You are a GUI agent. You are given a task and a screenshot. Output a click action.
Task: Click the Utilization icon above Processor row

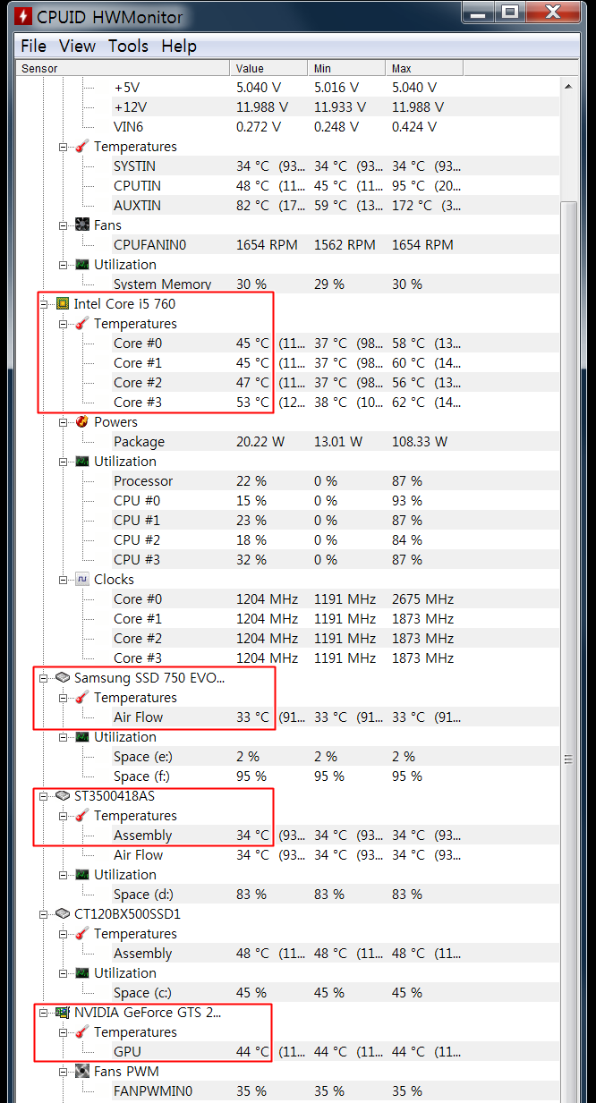click(x=82, y=462)
